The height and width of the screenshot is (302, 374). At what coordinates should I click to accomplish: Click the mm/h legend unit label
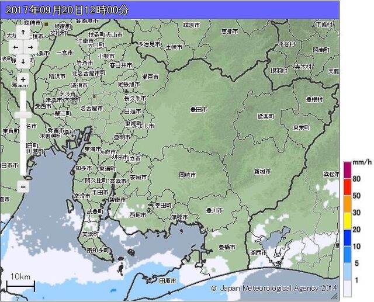(362, 162)
